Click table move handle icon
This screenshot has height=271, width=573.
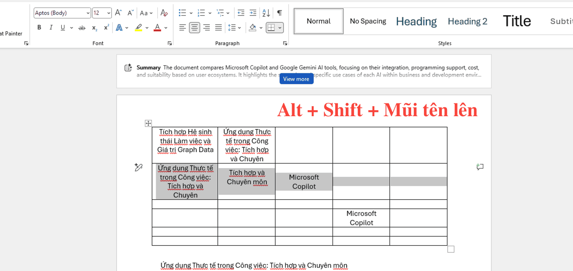[148, 123]
